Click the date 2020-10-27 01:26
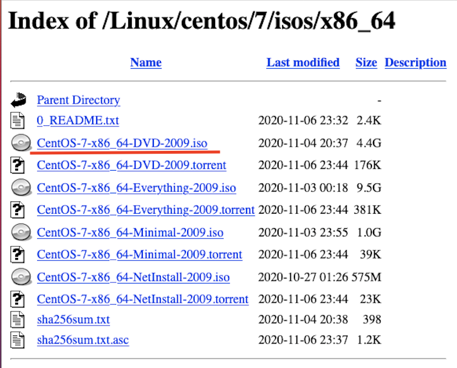The height and width of the screenshot is (368, 457). click(303, 277)
